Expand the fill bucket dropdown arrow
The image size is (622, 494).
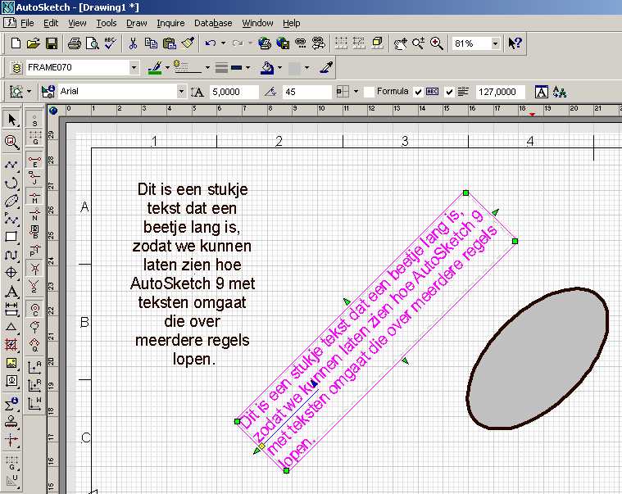coord(280,68)
